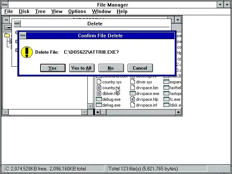Open the Window menu
This screenshot has width=232, height=174.
101,11
